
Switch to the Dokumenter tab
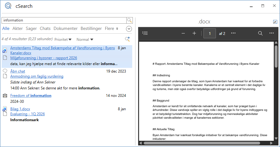coord(66,28)
